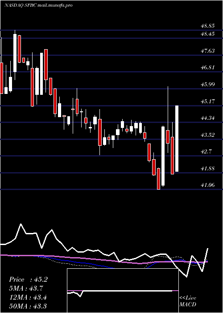Select the 45.99 price level label
223x313 pixels.
point(208,84)
